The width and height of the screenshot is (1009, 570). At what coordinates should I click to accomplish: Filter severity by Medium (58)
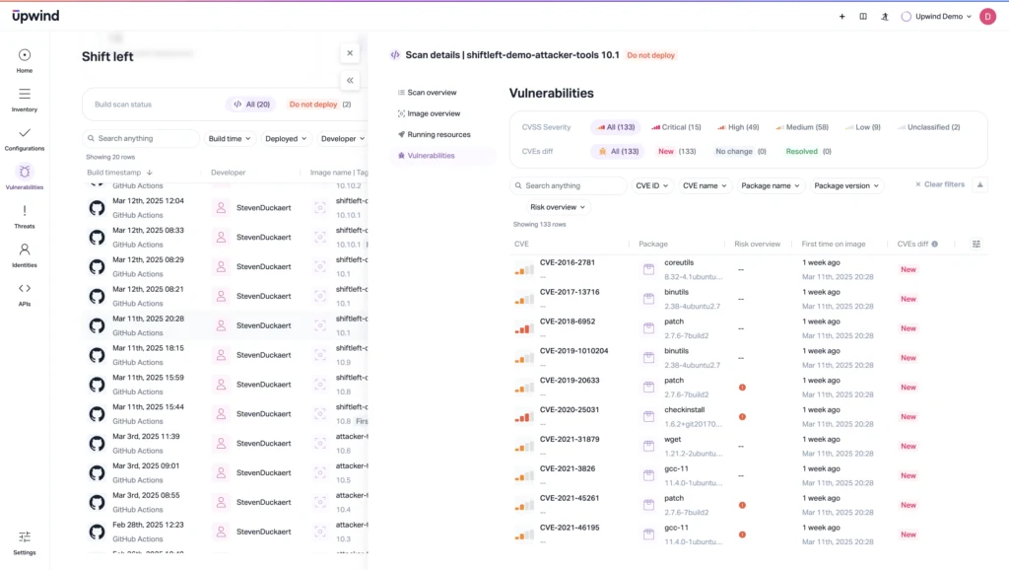click(802, 127)
